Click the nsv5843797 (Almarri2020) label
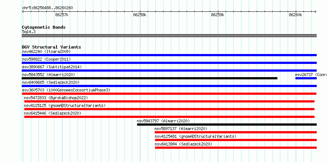Screen dimensions: 327x162 click(163, 121)
